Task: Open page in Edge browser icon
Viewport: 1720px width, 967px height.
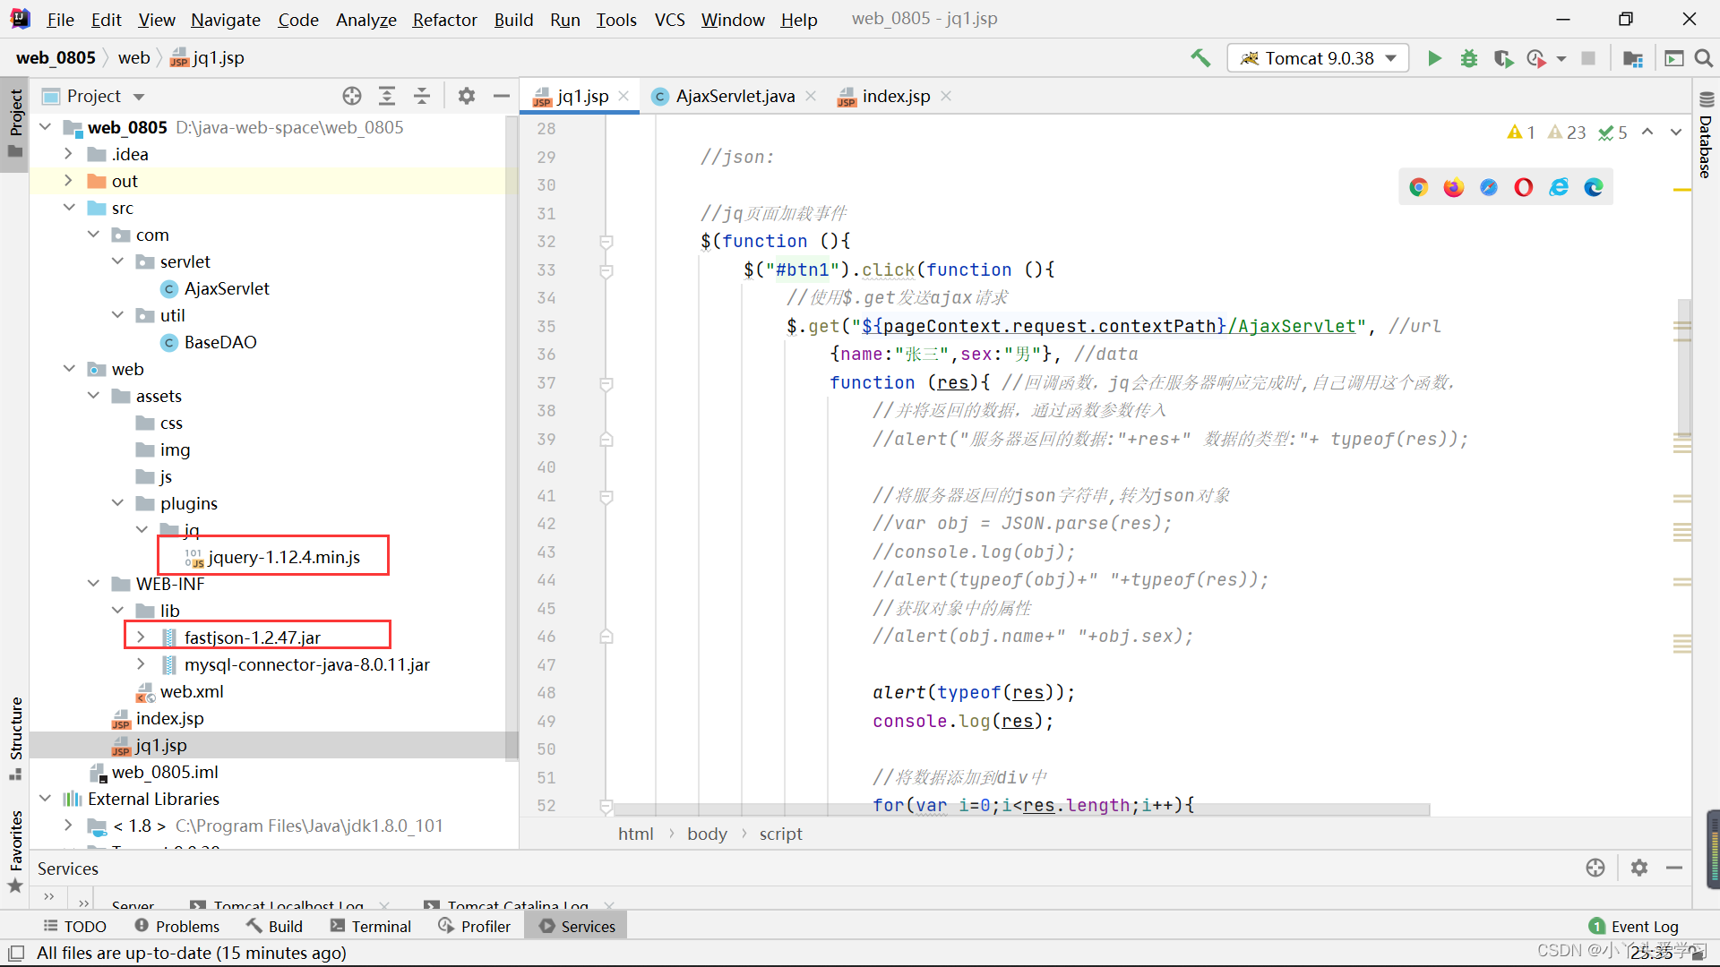Action: (1594, 187)
